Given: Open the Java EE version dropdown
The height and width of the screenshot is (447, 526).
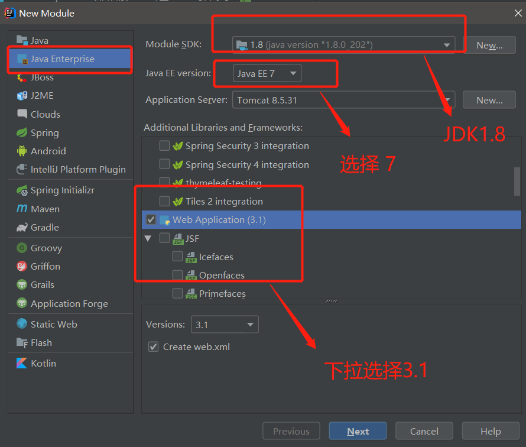Looking at the screenshot, I should click(267, 73).
